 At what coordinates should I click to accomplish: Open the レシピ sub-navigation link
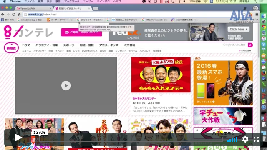(76, 51)
